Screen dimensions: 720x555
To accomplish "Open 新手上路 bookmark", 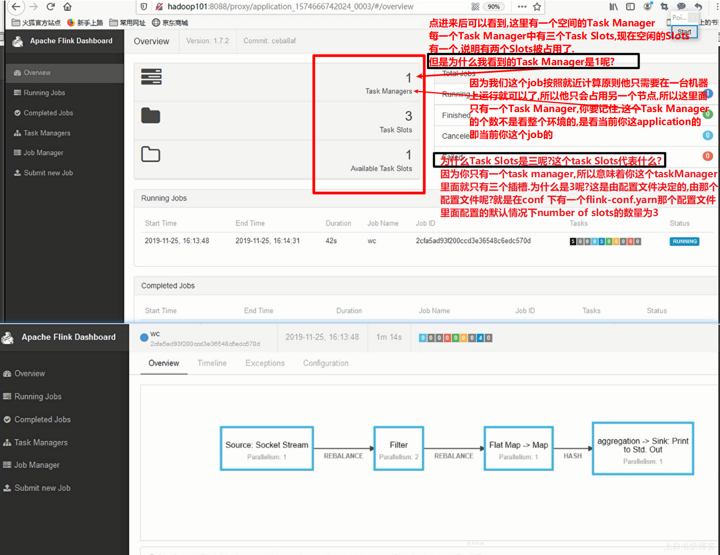I will click(85, 23).
